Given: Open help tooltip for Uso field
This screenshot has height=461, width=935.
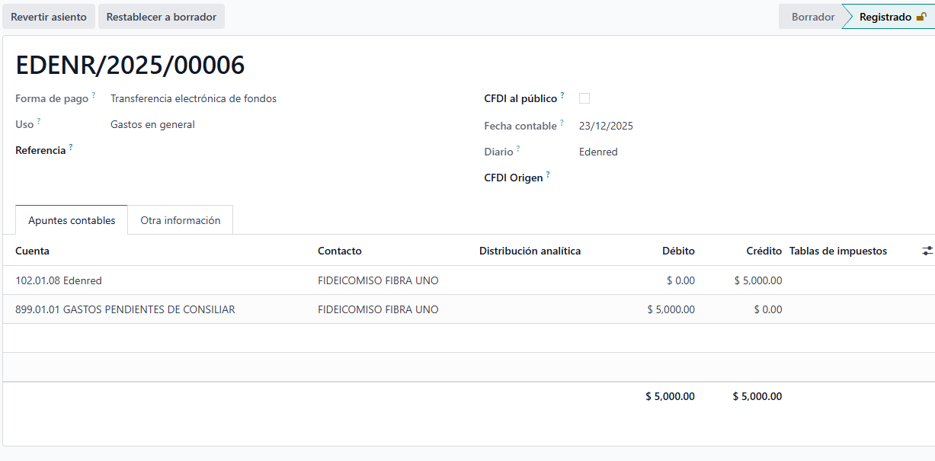Looking at the screenshot, I should (x=39, y=120).
